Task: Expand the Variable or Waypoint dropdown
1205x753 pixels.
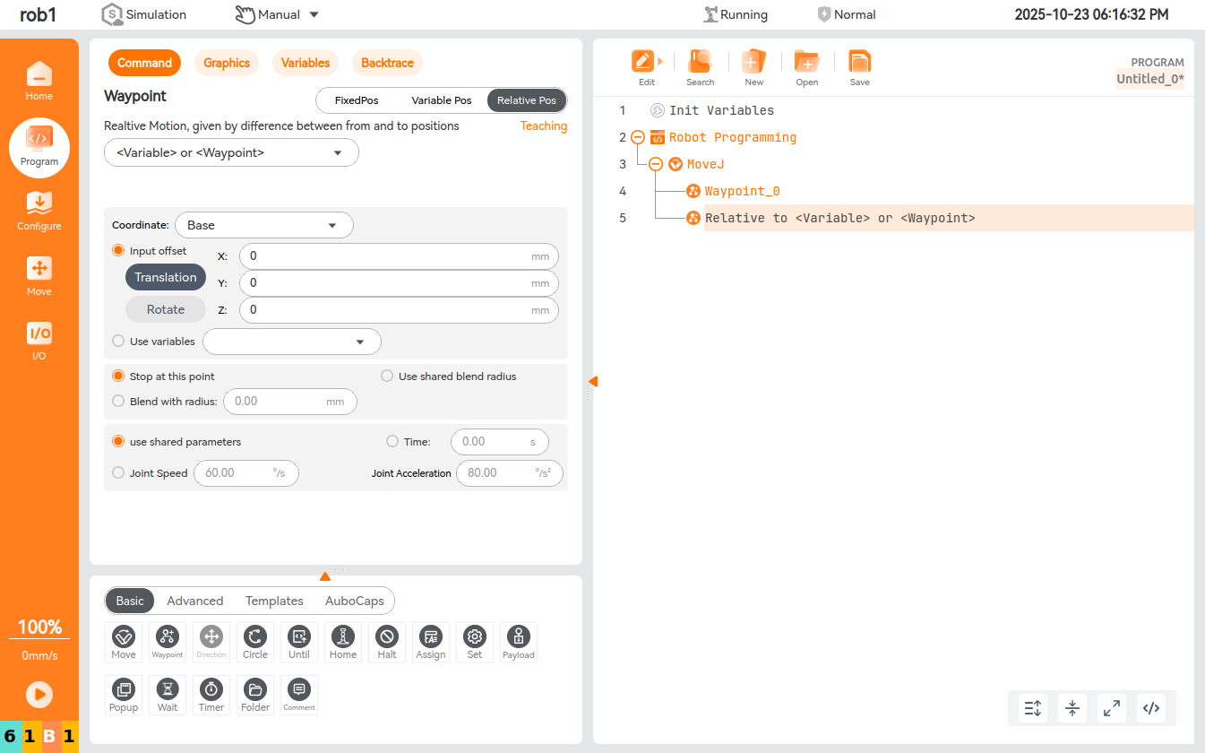Action: point(231,153)
